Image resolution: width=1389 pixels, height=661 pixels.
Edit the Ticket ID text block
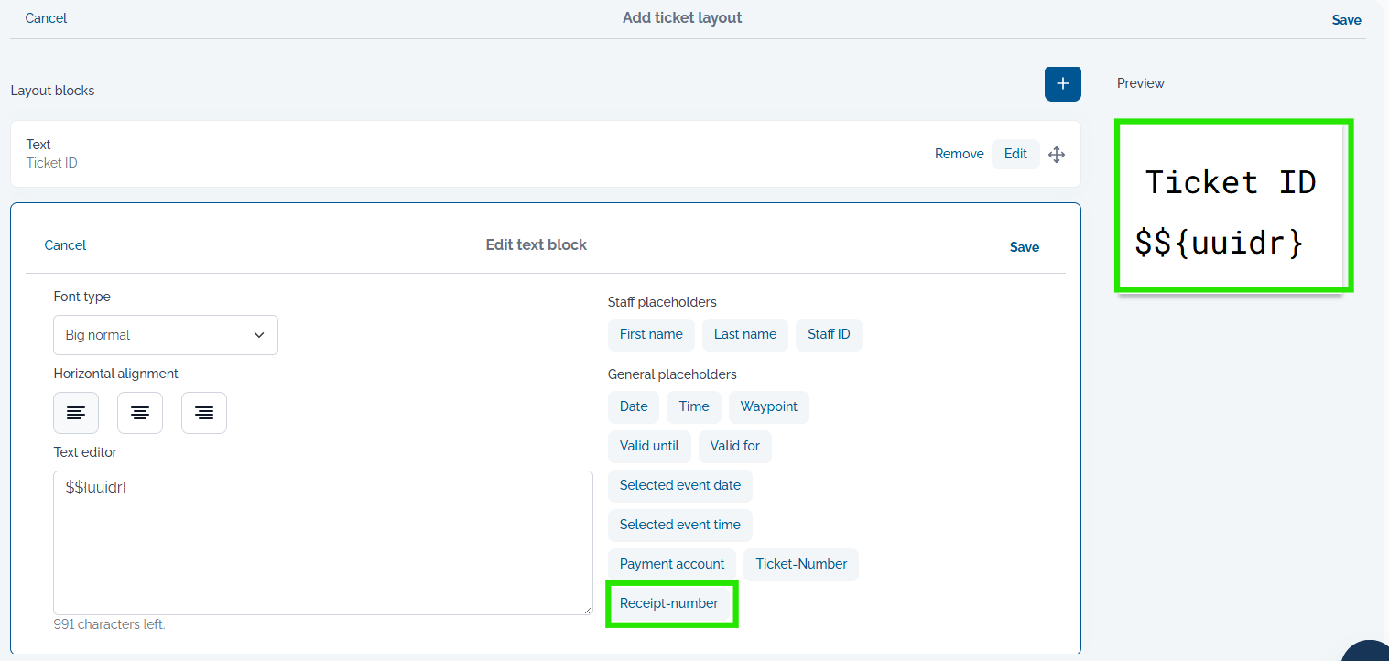[1015, 154]
